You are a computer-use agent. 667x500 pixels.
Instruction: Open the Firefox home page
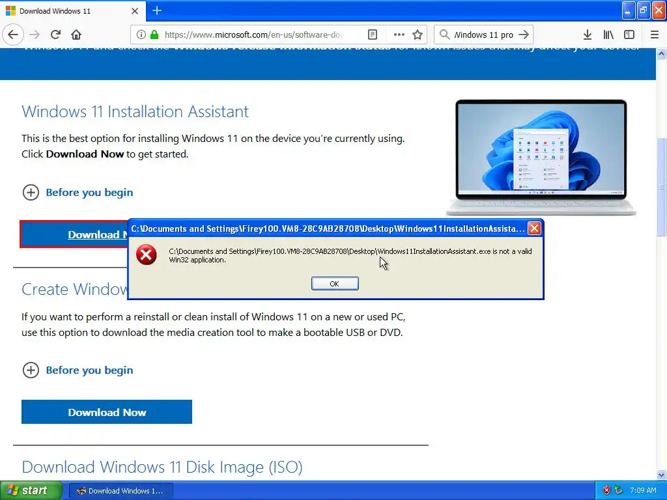click(x=76, y=35)
